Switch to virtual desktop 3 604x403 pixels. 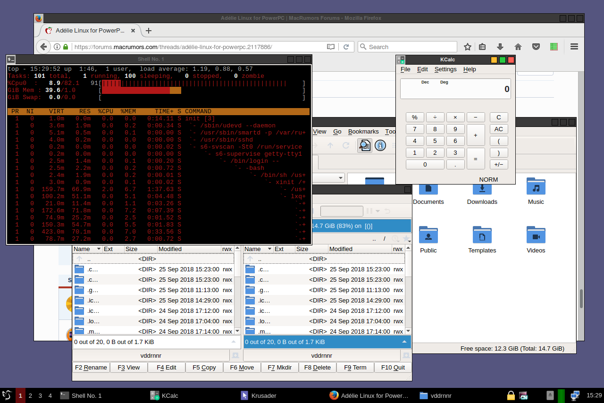[x=40, y=395]
